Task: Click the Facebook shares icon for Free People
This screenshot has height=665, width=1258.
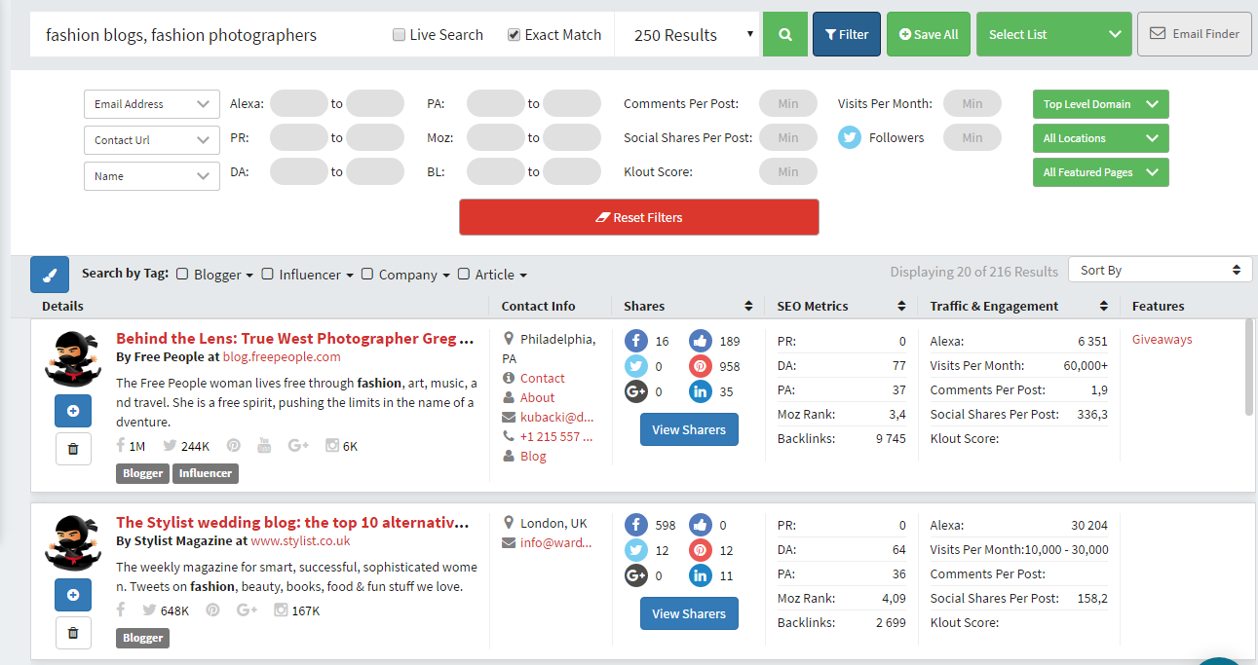Action: pyautogui.click(x=635, y=341)
